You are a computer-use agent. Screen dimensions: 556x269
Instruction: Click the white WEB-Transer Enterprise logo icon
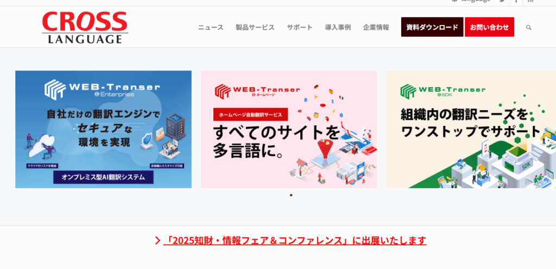[x=55, y=89]
